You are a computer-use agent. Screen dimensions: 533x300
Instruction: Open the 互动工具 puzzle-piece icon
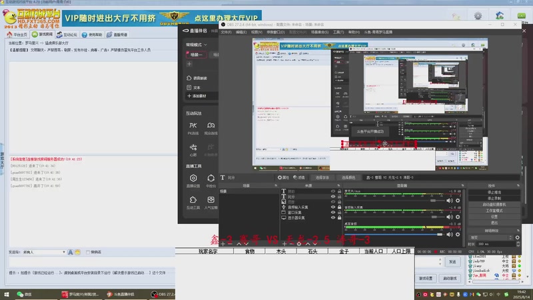point(193,199)
